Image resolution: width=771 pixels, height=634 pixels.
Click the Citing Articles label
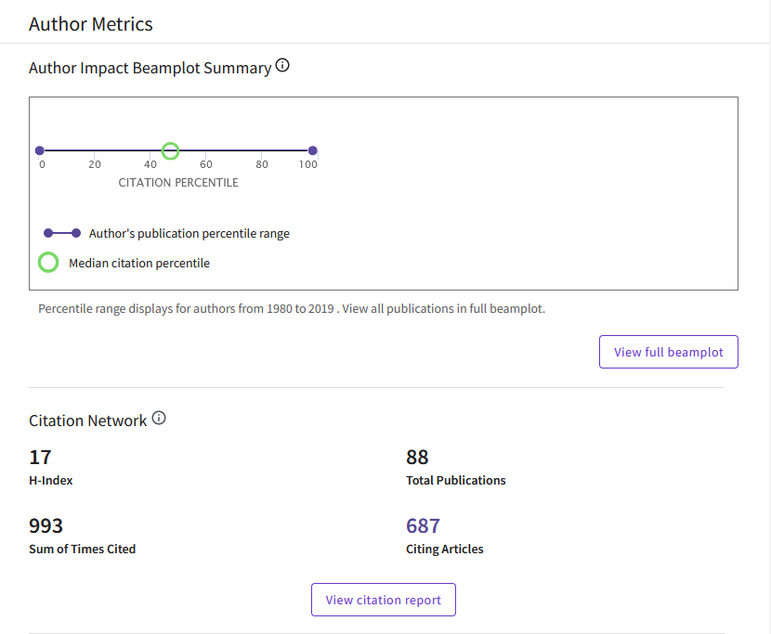coord(444,549)
